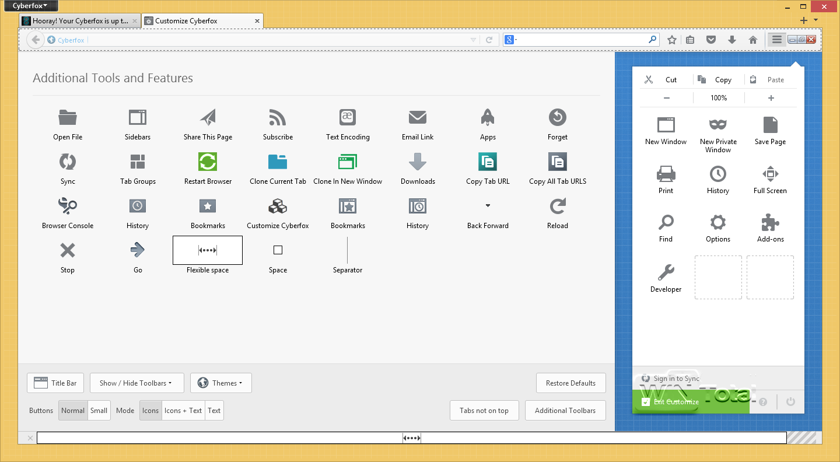
Task: Switch to the Hooray! Your Cyberfox tab
Action: (x=80, y=21)
